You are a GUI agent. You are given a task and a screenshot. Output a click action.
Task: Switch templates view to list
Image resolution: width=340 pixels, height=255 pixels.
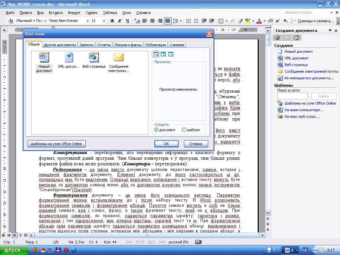click(163, 54)
